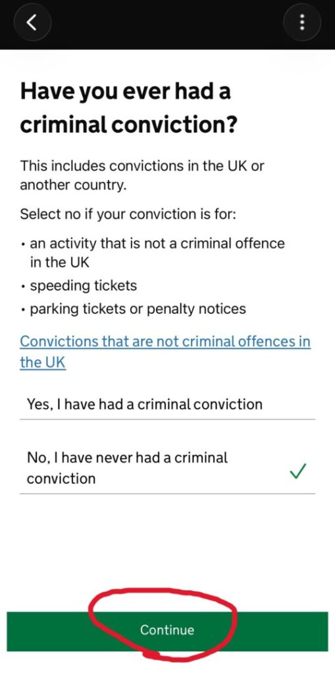Click the green Continue button
335x675 pixels.
167,631
